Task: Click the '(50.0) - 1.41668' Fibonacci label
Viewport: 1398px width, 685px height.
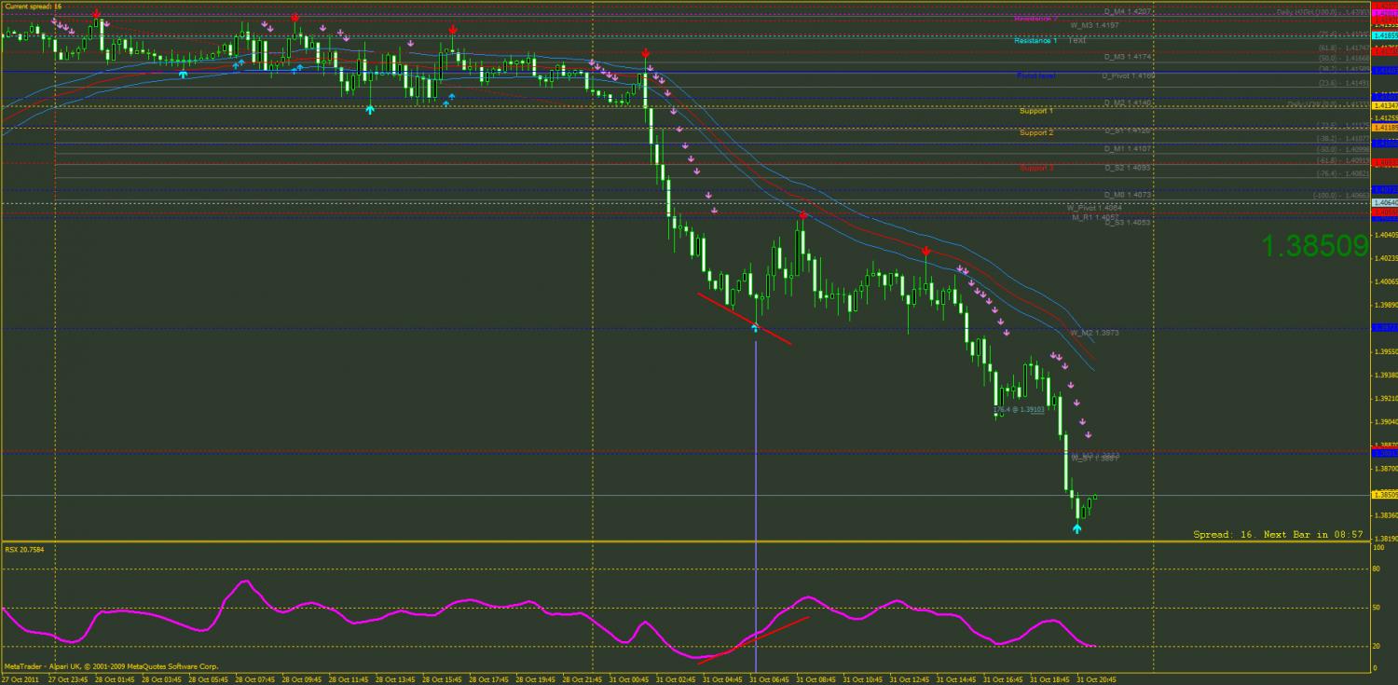Action: pos(1344,58)
